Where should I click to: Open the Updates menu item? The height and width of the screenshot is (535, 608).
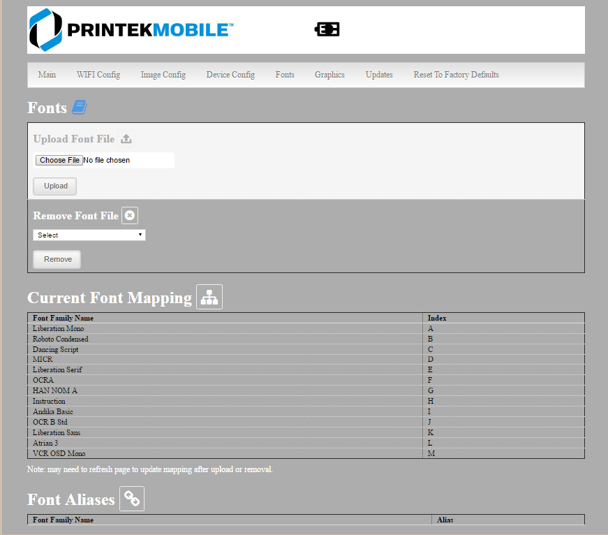(379, 75)
